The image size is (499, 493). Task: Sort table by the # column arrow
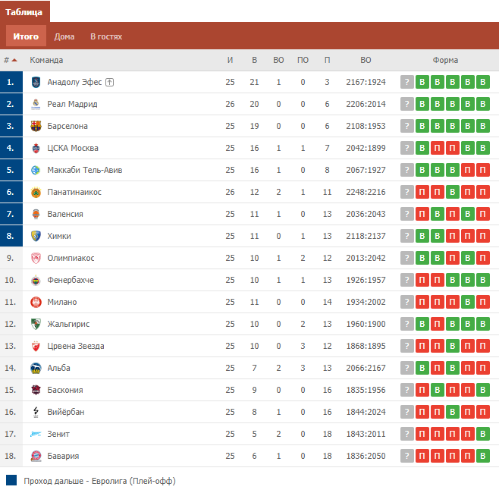click(x=14, y=60)
